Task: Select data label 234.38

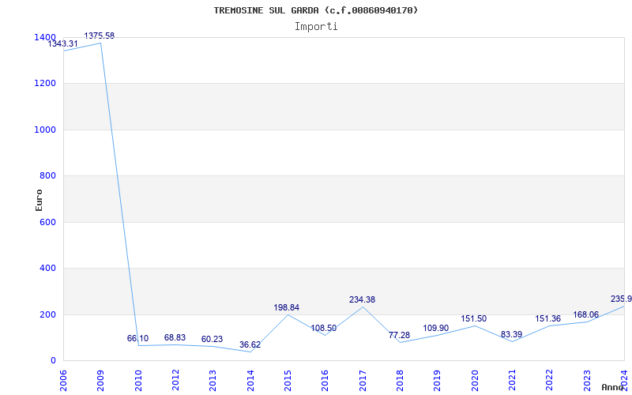Action: click(x=362, y=299)
